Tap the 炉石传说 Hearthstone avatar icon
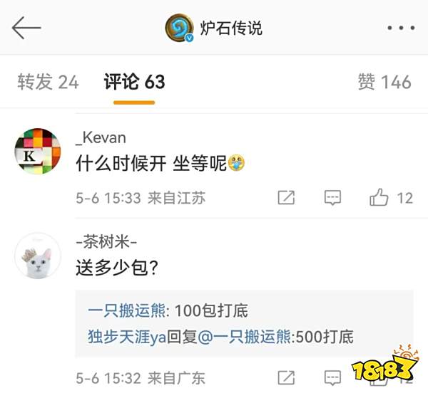 click(180, 28)
